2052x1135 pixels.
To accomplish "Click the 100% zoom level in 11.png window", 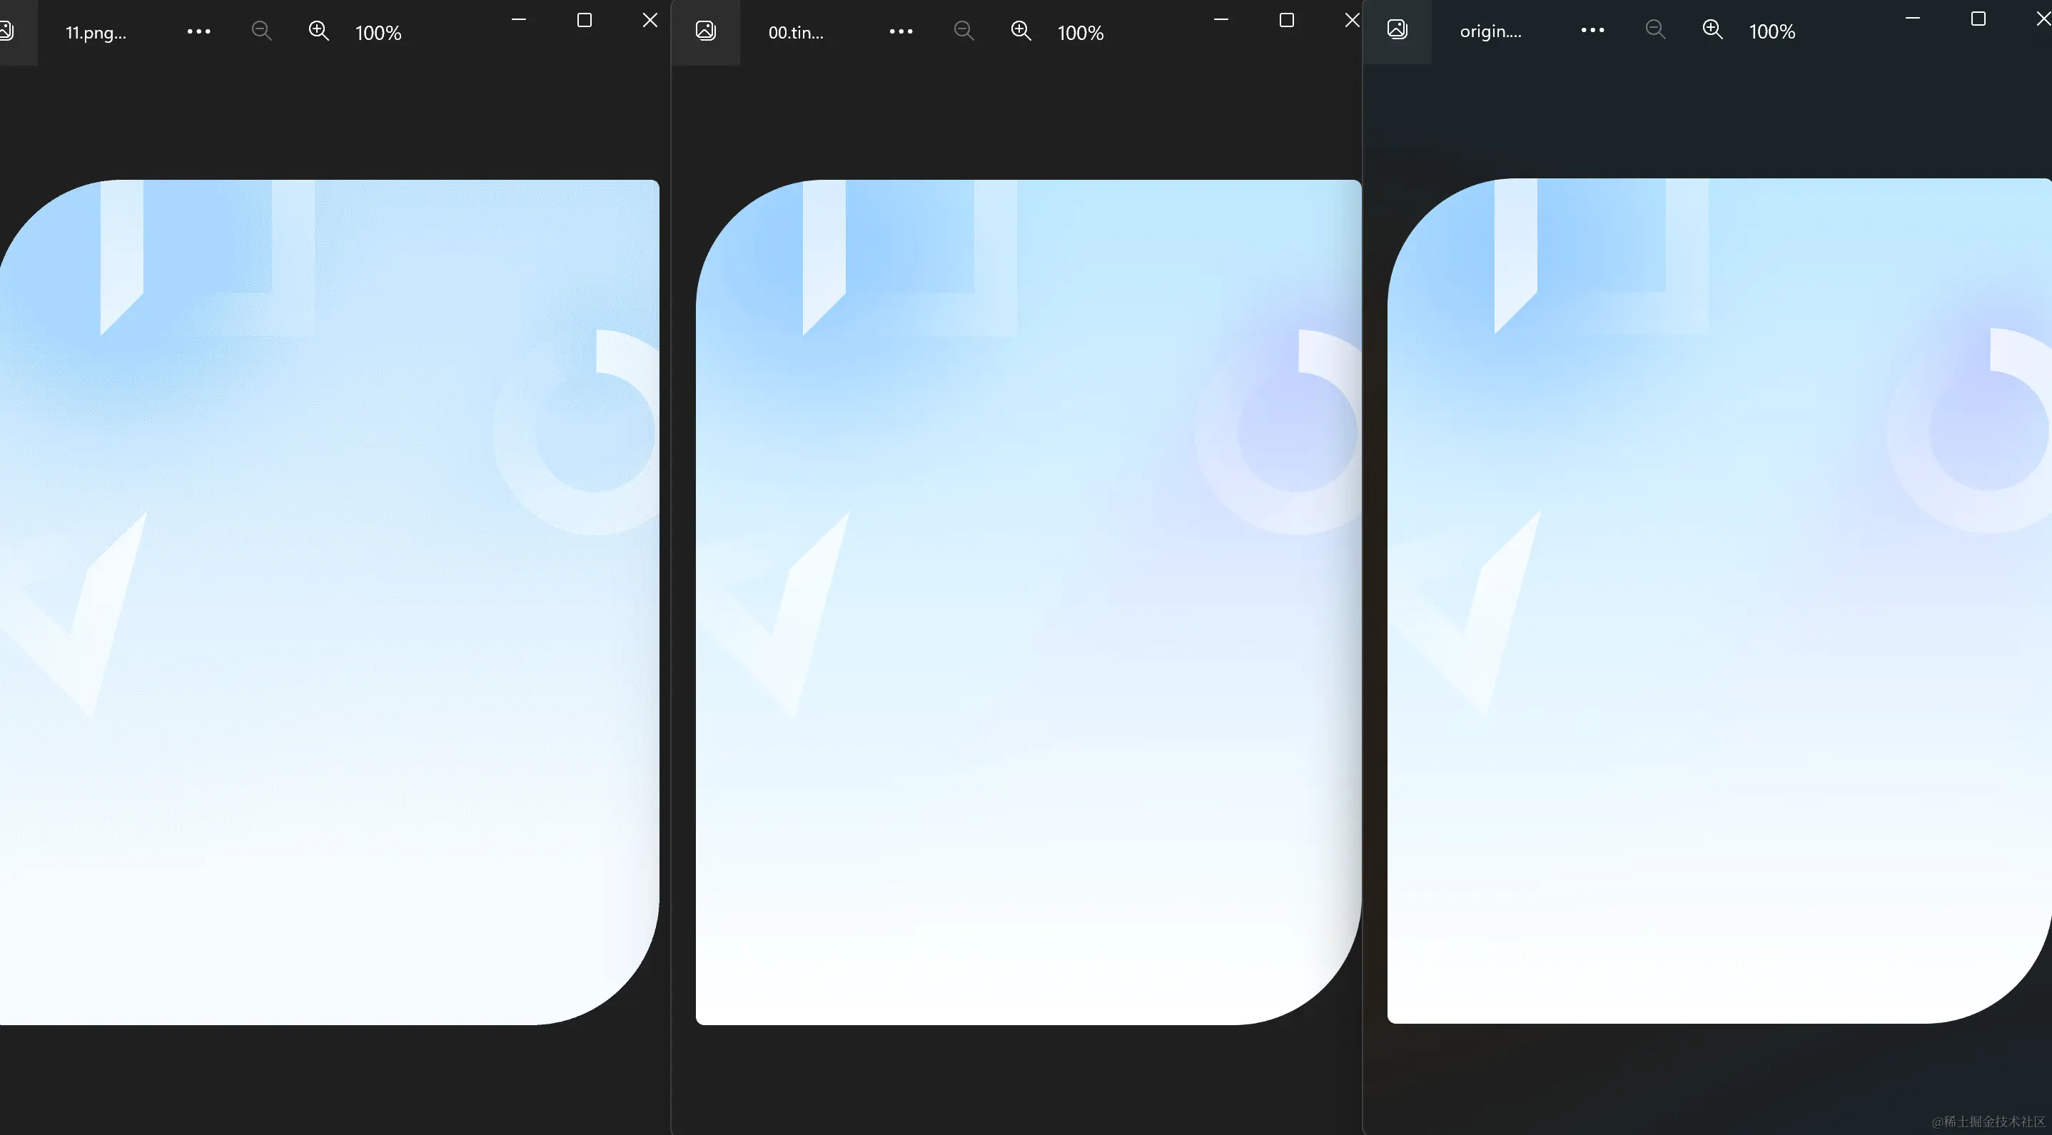I will (378, 33).
